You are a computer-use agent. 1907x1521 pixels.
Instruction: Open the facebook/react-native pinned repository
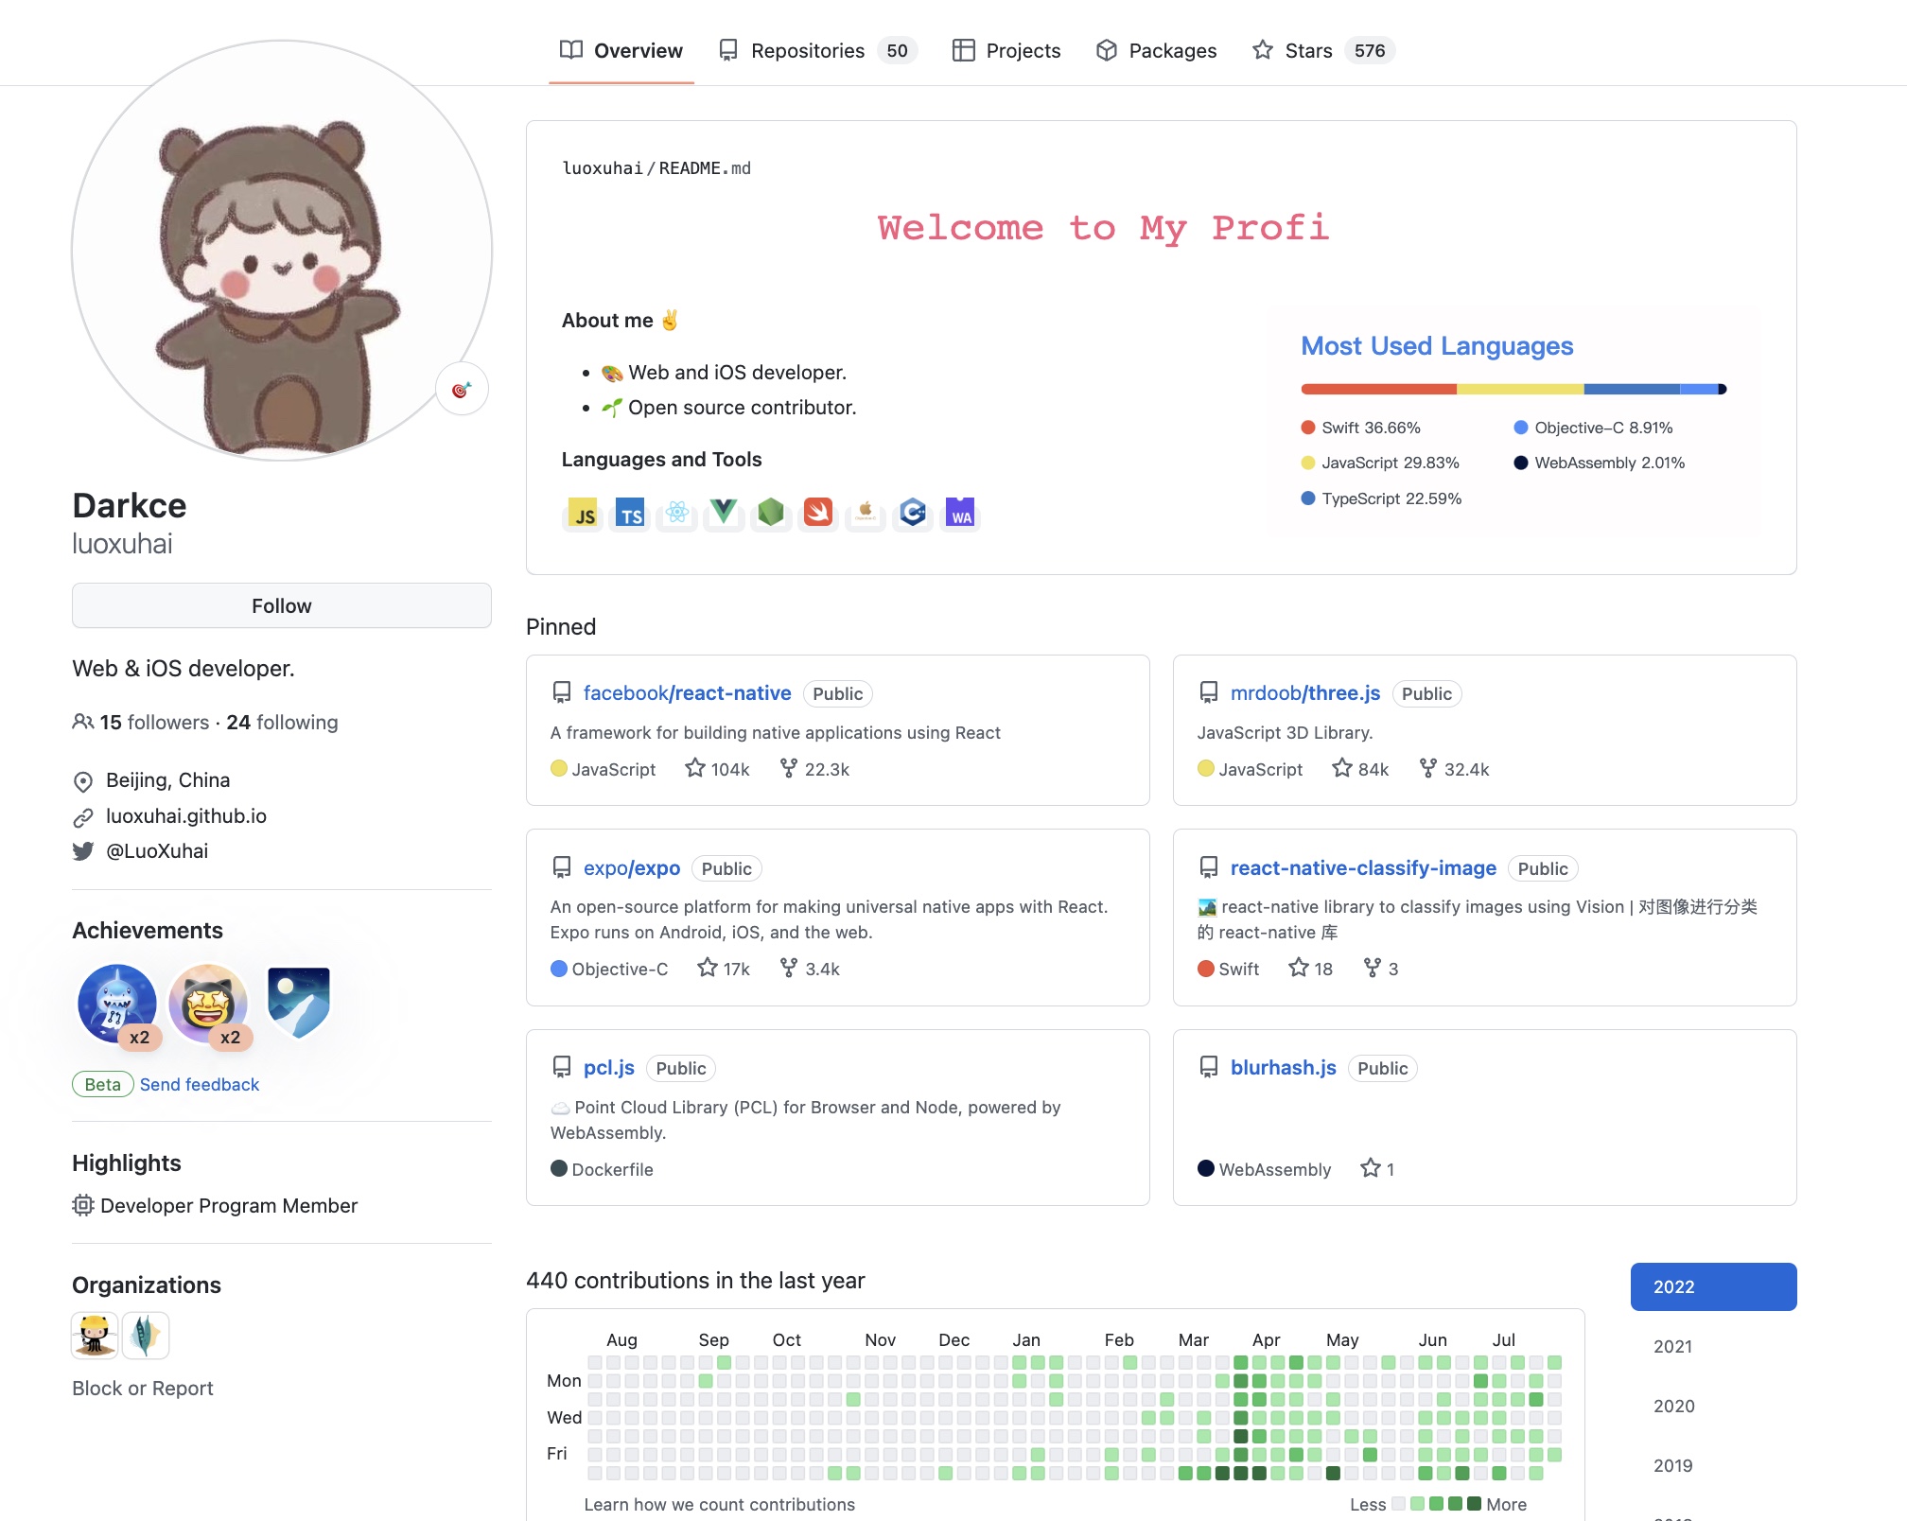point(687,693)
